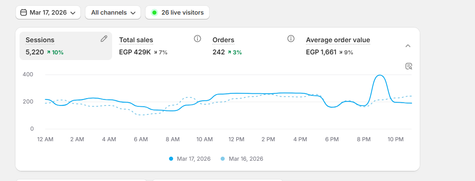Open the report view icon above chart
Screen dimensions: 475x181
(409, 66)
